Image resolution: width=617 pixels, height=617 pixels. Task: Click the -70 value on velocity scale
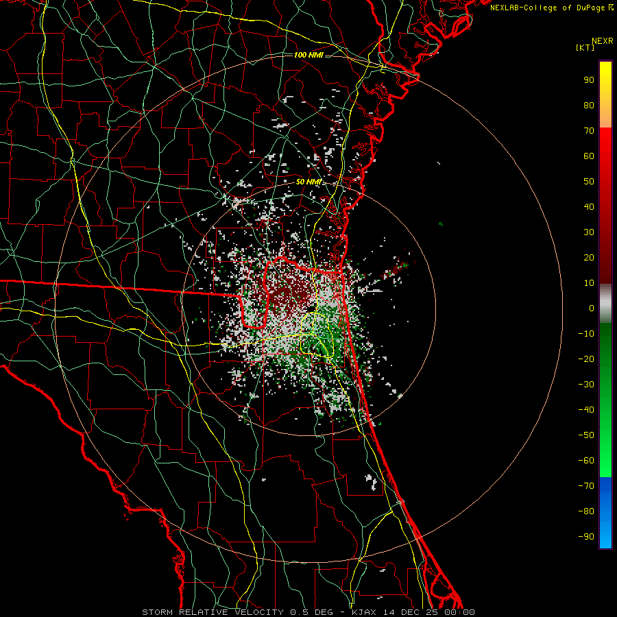click(x=586, y=486)
